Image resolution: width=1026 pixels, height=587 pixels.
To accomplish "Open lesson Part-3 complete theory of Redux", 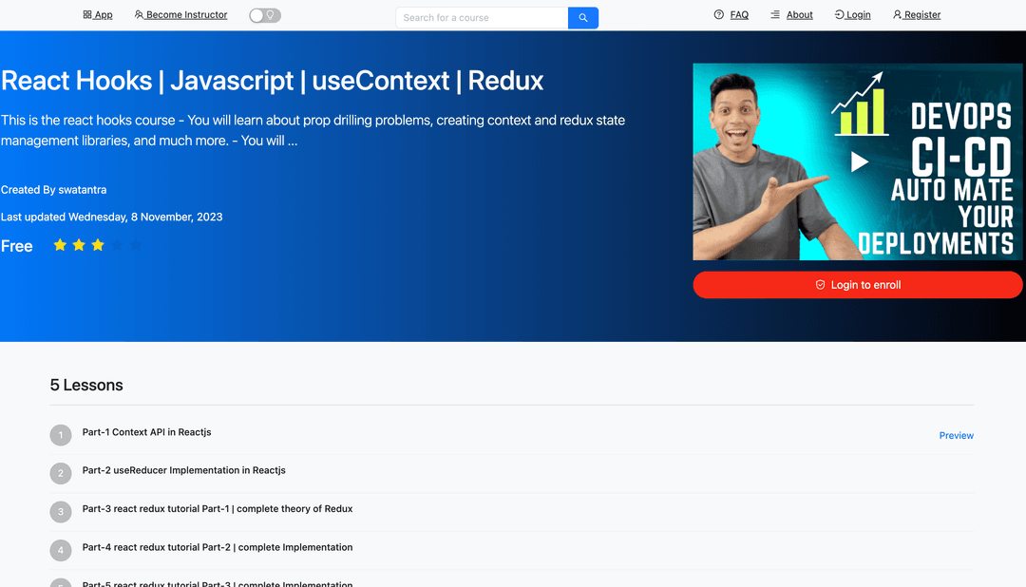I will click(218, 508).
